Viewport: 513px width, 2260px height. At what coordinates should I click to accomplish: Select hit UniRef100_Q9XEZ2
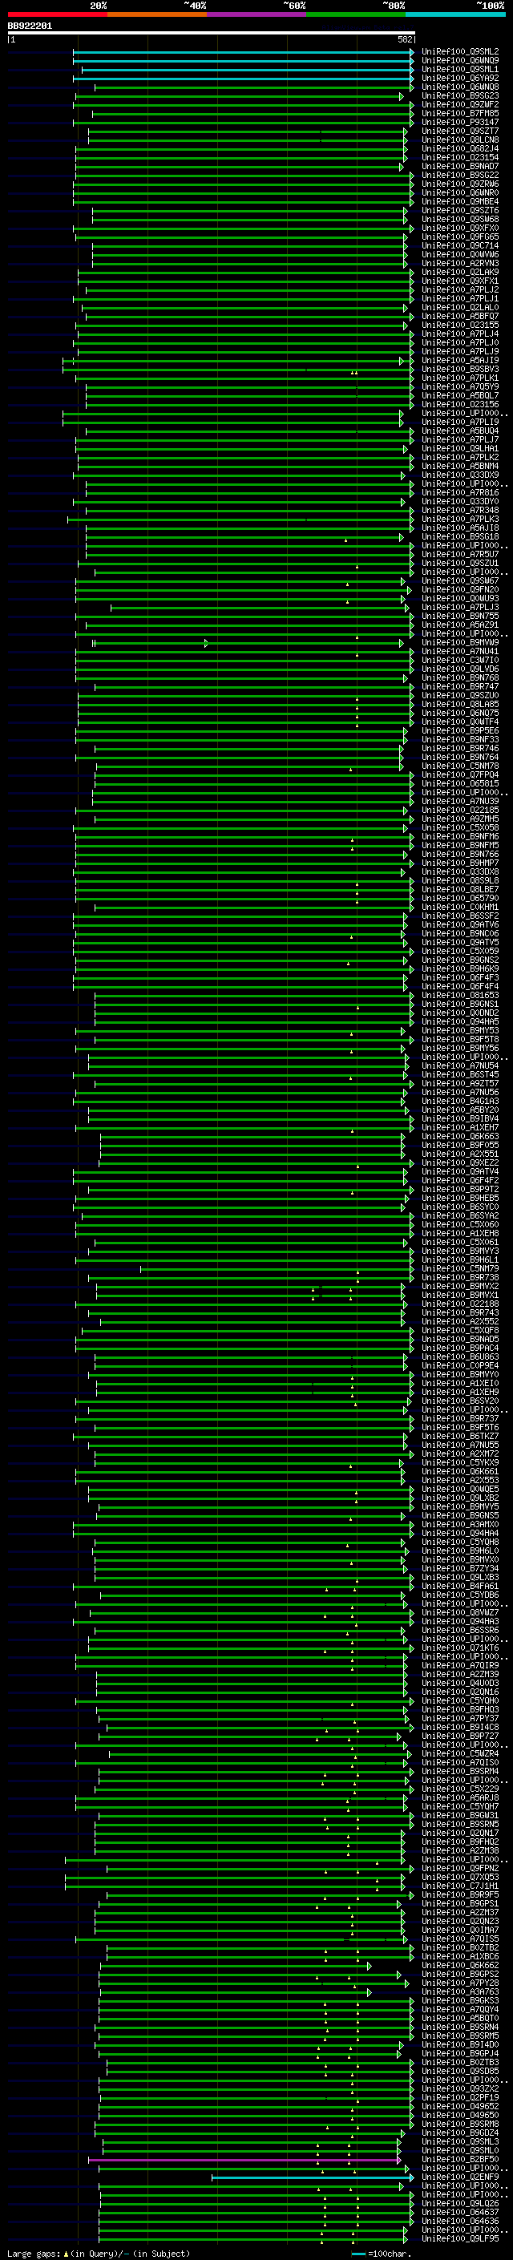click(x=459, y=1162)
